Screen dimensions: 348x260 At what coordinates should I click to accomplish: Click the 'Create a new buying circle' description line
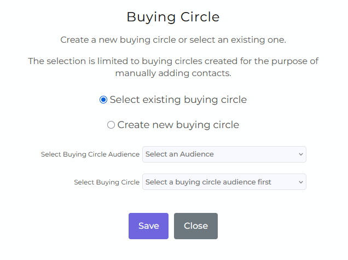click(x=173, y=40)
